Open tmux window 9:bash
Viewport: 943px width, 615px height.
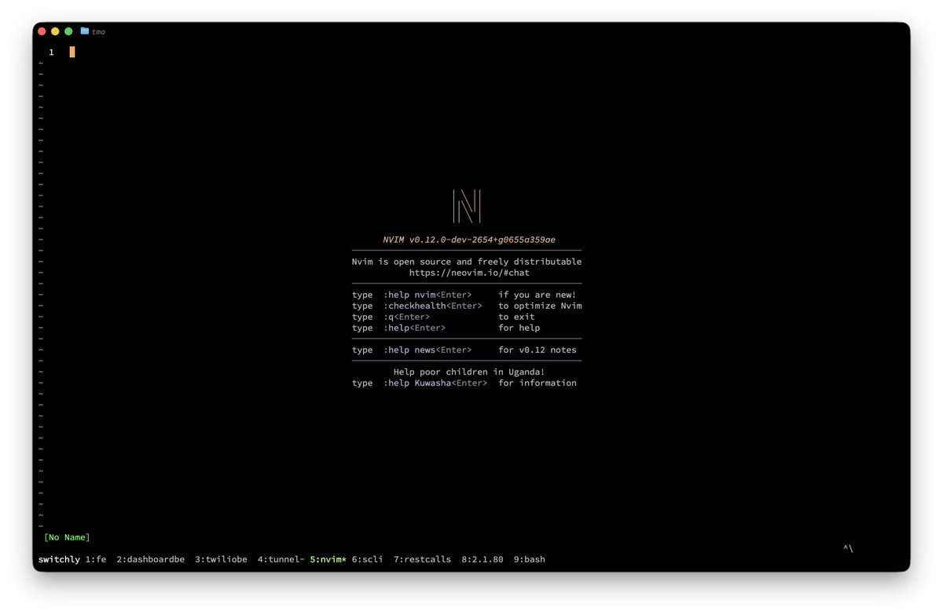point(530,559)
